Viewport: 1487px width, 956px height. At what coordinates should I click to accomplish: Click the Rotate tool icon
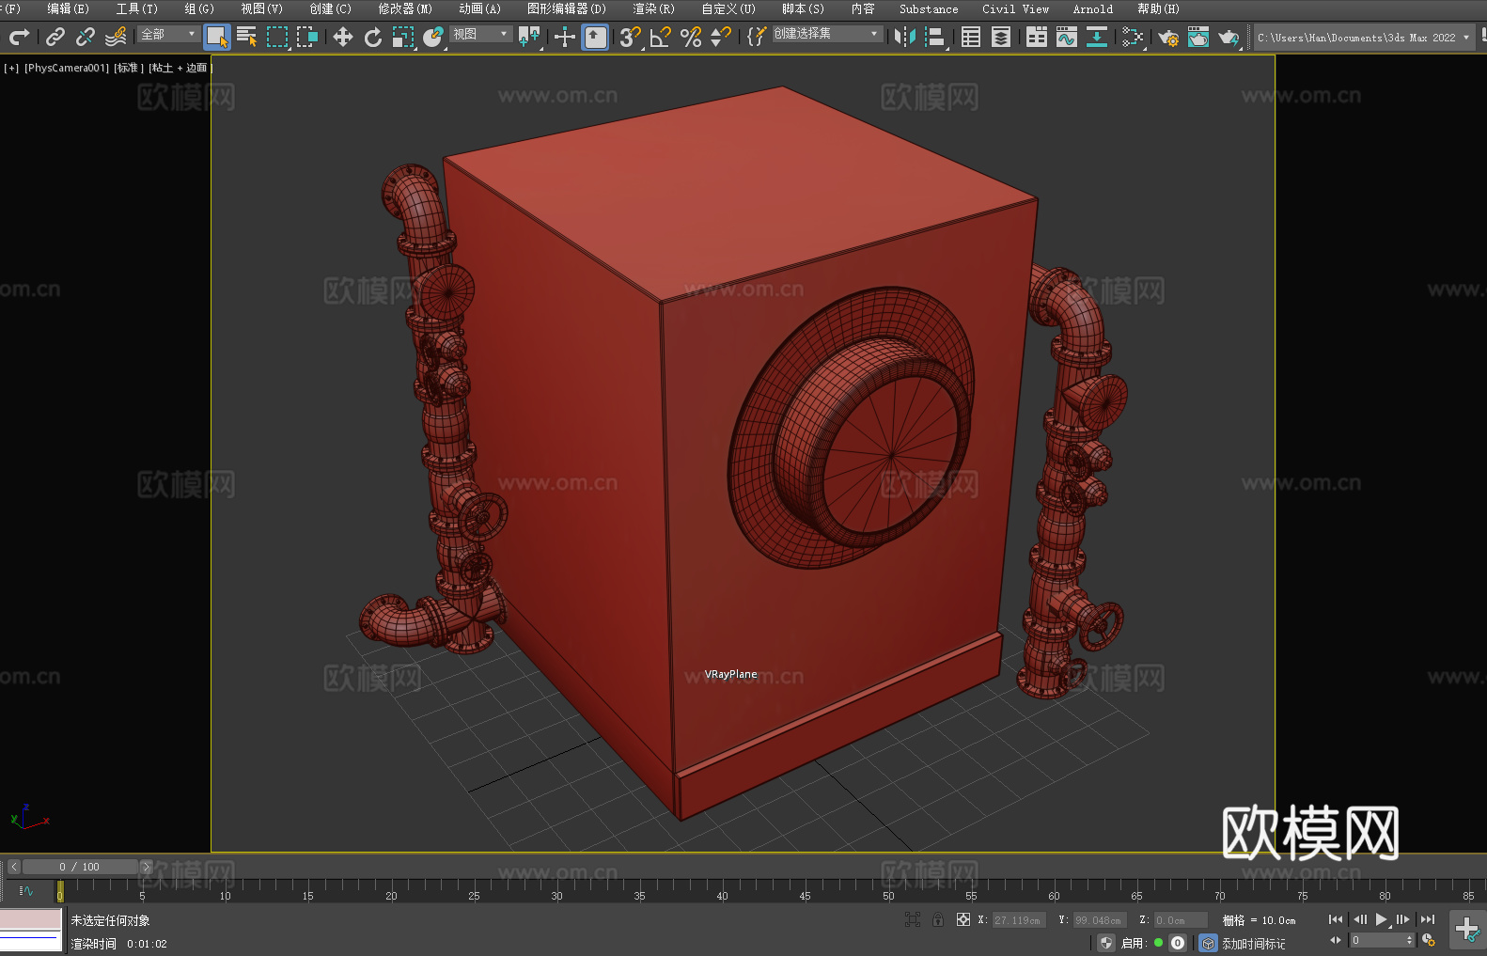[x=373, y=37]
